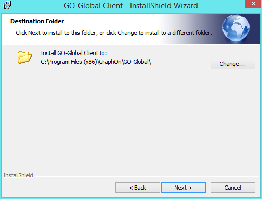
Task: Click the word 'Wizard' in the title bar
Action: [186, 6]
